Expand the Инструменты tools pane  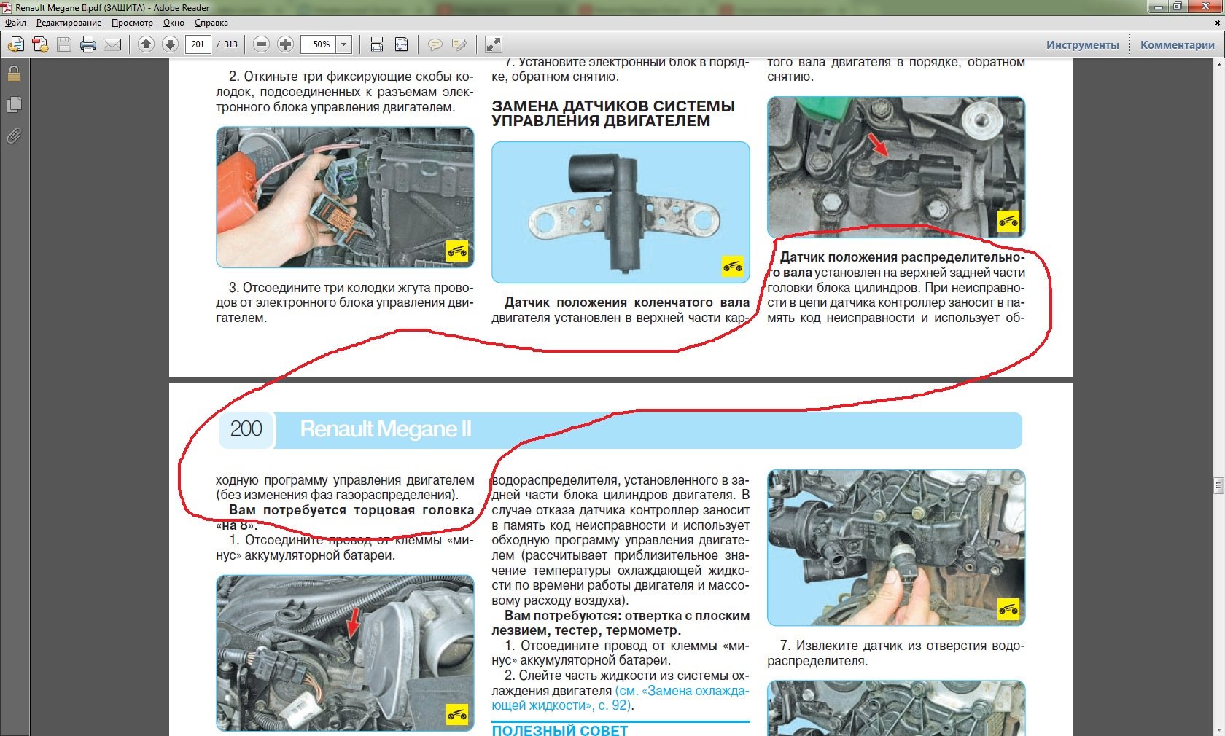1082,45
